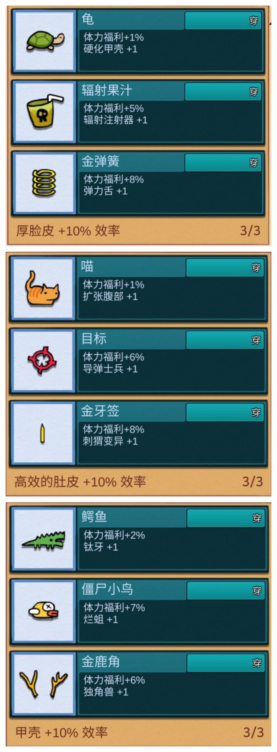Click the 甲壳 +10% 效率 set bonus label
Image resolution: width=277 pixels, height=752 pixels.
pyautogui.click(x=62, y=732)
